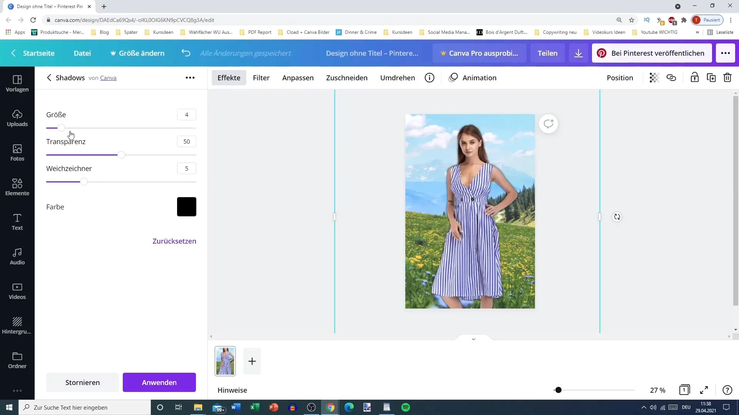Screen dimensions: 739x415
Task: Click the Weichzeichner slider handle
Action: pyautogui.click(x=84, y=182)
